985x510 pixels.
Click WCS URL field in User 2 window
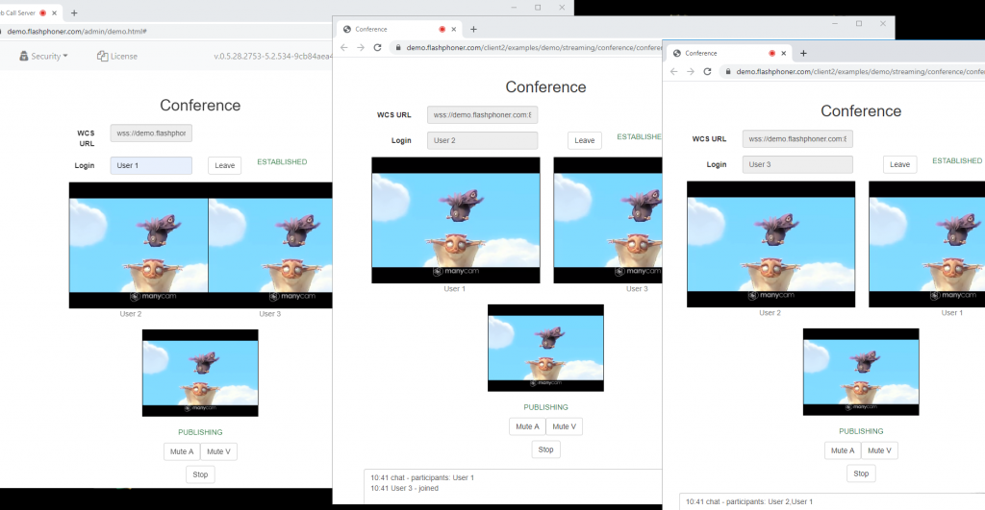click(x=483, y=115)
